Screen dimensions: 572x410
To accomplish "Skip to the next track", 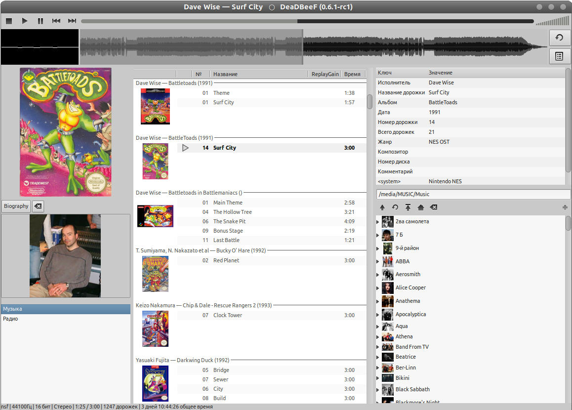I will point(72,21).
